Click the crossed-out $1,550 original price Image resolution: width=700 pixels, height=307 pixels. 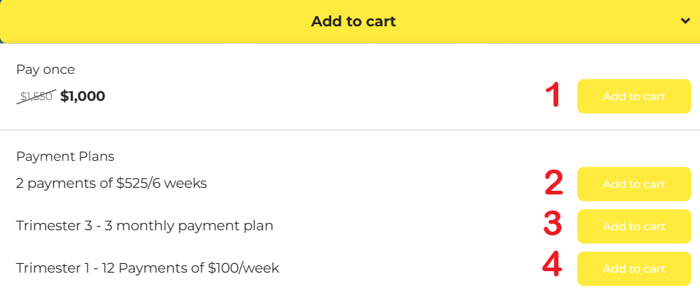coord(36,96)
